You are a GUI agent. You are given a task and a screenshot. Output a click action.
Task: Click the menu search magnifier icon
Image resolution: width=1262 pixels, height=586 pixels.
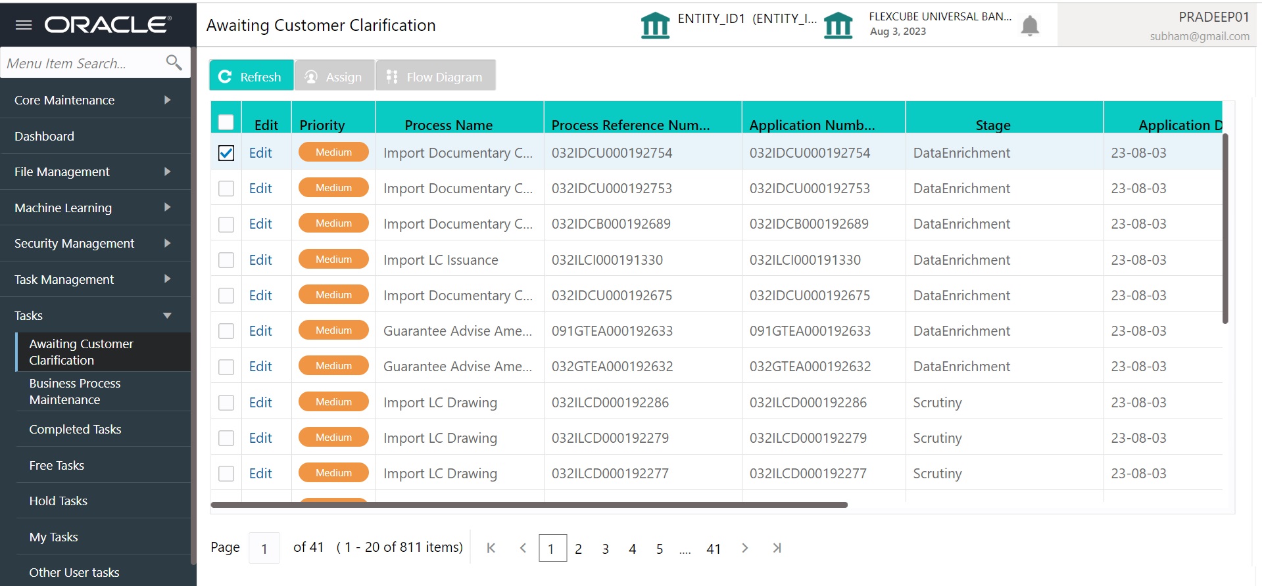tap(174, 62)
